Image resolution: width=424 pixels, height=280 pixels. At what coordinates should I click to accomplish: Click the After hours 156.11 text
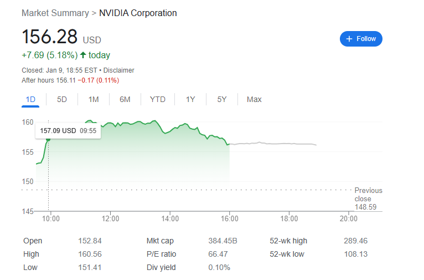tap(49, 80)
